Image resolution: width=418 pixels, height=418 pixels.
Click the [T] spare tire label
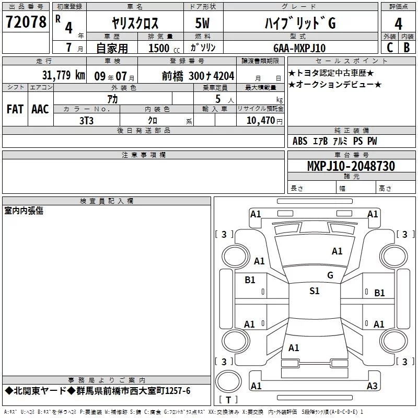point(228,400)
